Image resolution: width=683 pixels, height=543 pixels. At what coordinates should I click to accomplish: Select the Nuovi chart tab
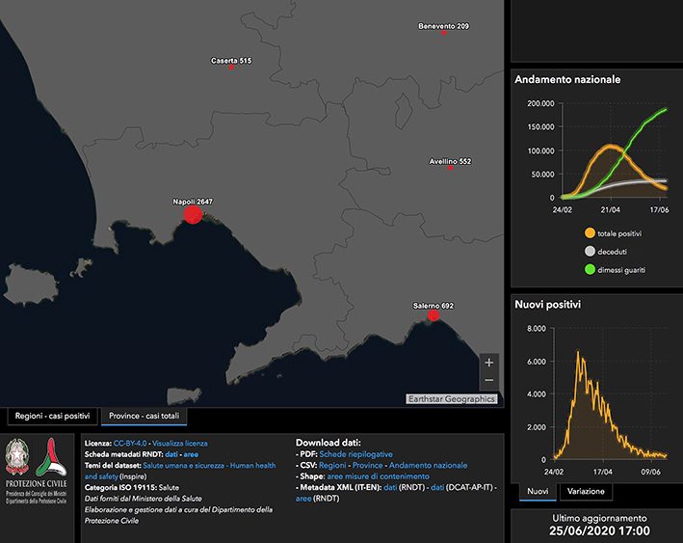point(537,492)
